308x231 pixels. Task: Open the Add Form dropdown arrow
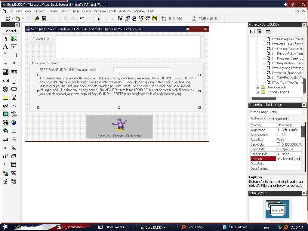pos(23,18)
